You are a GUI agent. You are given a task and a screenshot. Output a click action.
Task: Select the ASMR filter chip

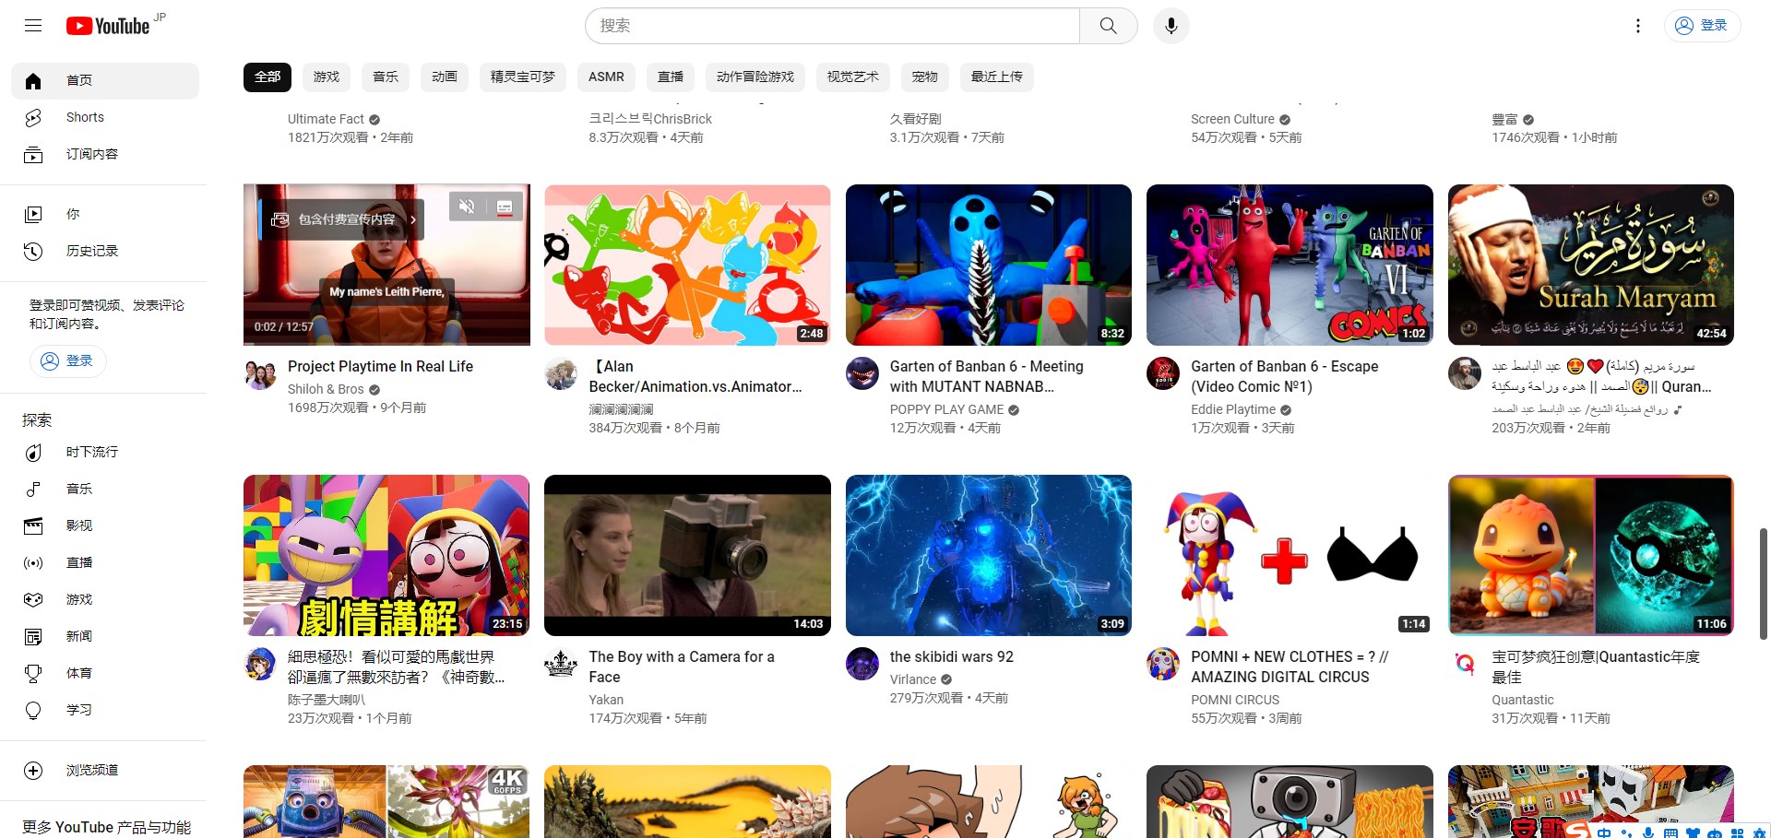click(x=606, y=77)
